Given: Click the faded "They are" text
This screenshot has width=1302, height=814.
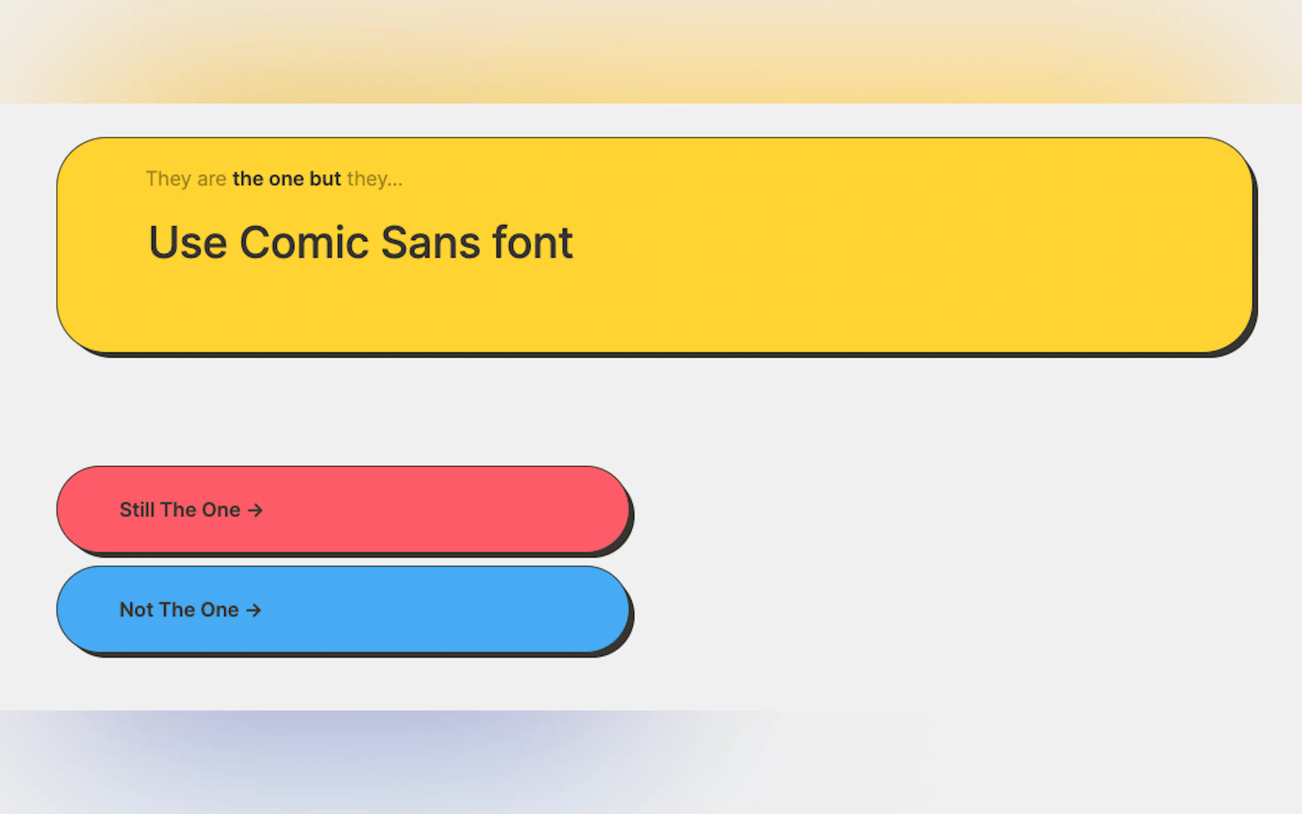Looking at the screenshot, I should (186, 179).
